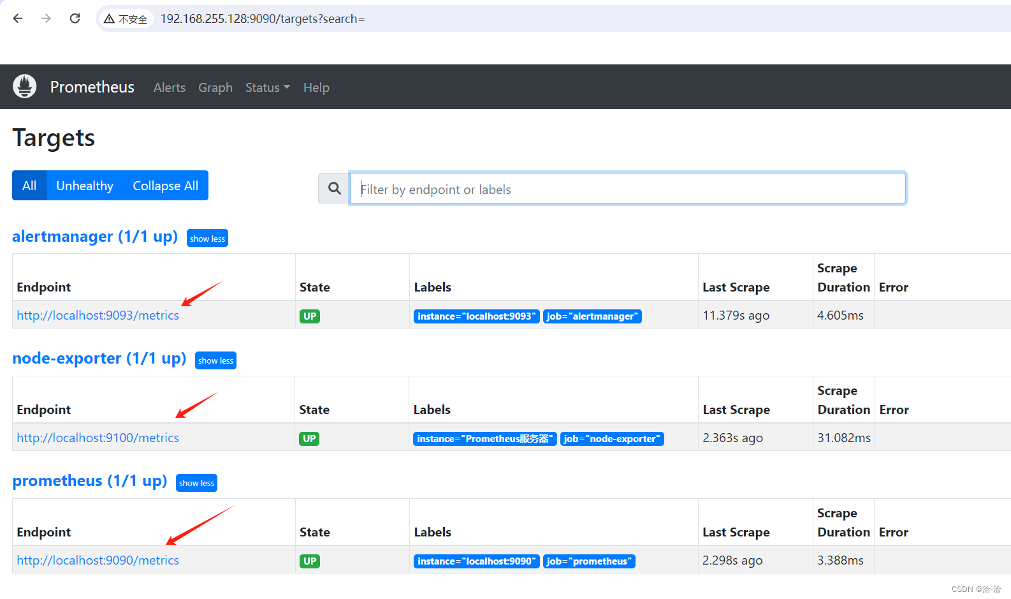
Task: Click Endpoint column header in alertmanager table
Action: (x=43, y=287)
